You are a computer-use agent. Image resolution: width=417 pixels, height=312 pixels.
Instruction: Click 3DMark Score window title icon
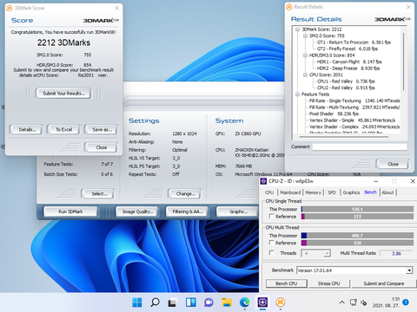[10, 8]
